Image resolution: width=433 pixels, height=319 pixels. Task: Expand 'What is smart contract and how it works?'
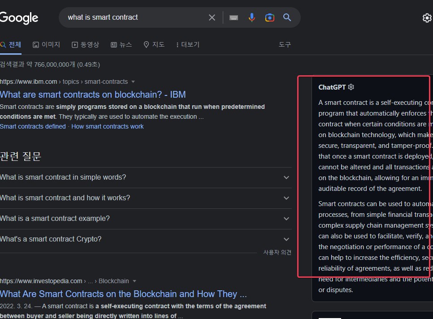click(146, 198)
